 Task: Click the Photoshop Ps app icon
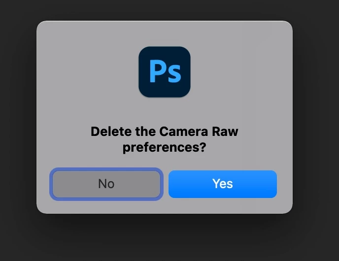(x=165, y=72)
